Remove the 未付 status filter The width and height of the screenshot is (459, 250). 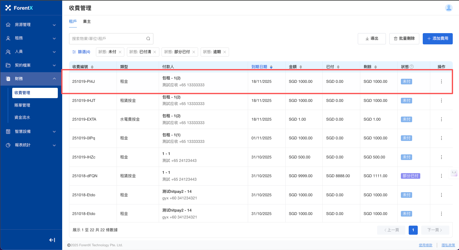pyautogui.click(x=120, y=52)
